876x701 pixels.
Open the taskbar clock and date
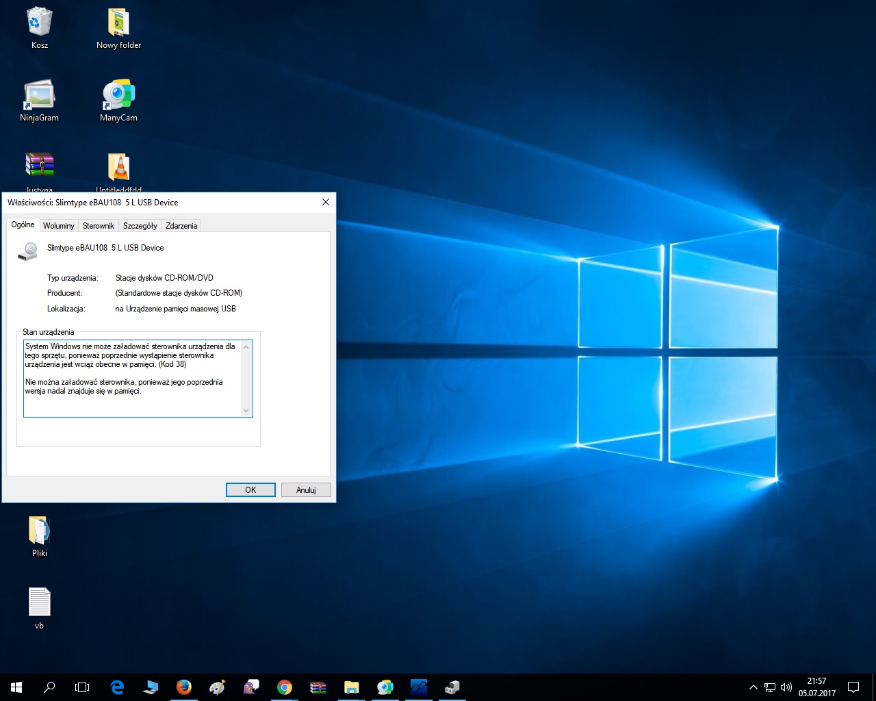816,687
